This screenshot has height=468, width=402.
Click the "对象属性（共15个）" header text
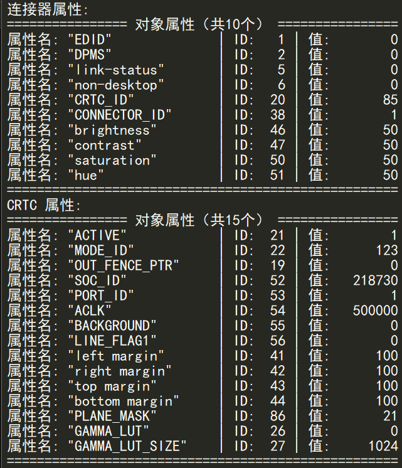click(x=199, y=220)
